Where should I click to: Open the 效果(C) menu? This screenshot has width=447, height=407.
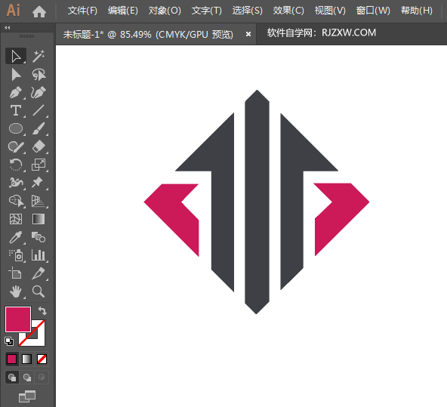pyautogui.click(x=288, y=11)
